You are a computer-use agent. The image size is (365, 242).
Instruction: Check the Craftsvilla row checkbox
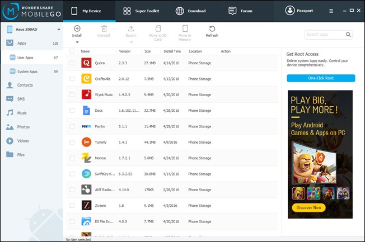72,79
